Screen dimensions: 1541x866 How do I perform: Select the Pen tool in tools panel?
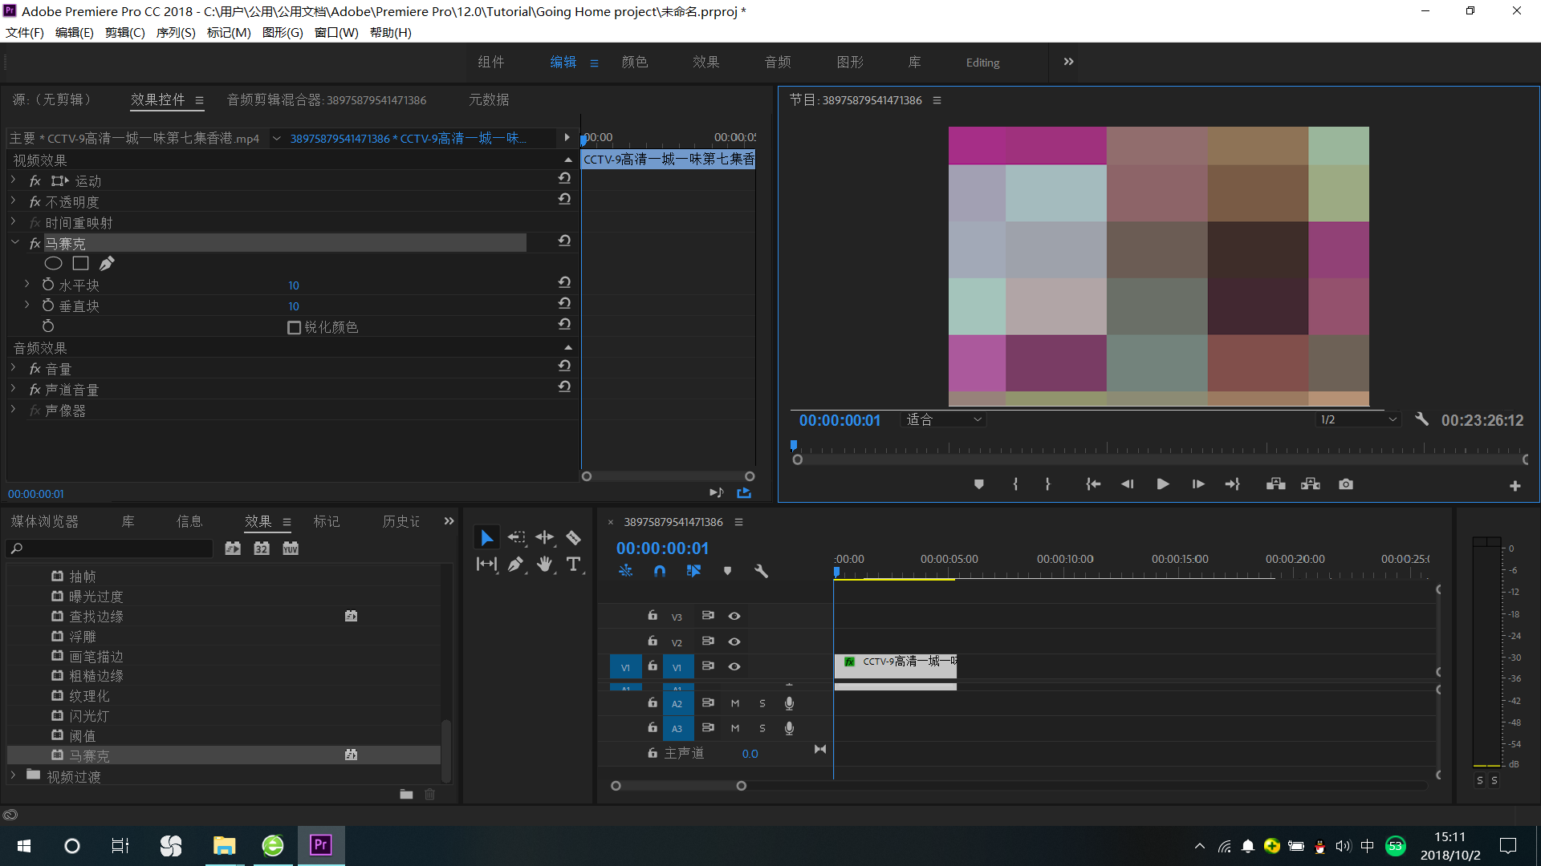(x=516, y=565)
